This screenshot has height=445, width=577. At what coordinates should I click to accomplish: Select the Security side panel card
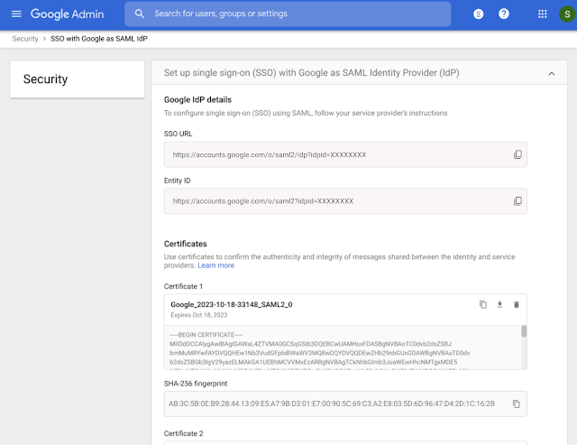point(78,79)
